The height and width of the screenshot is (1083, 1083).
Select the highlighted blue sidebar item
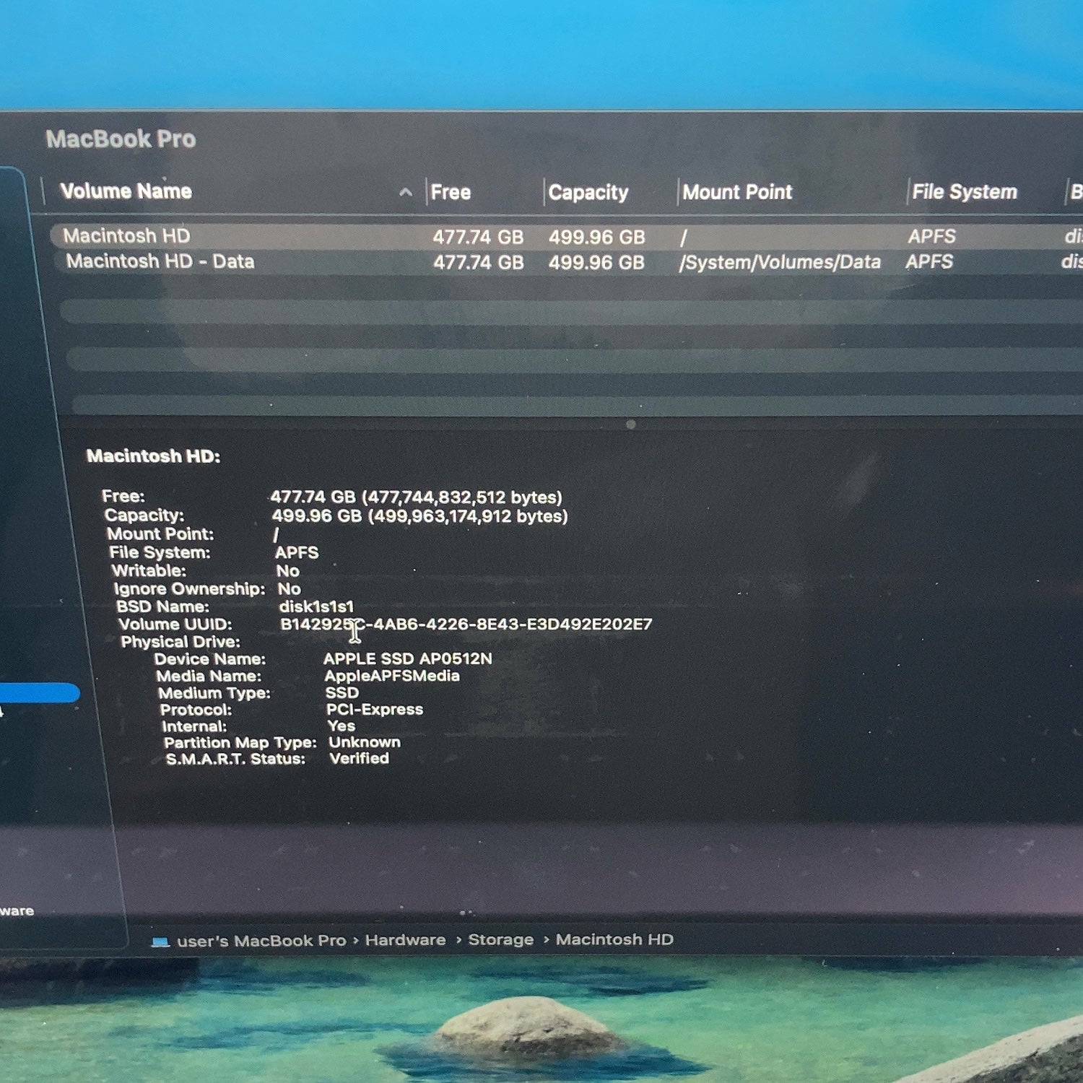point(39,693)
